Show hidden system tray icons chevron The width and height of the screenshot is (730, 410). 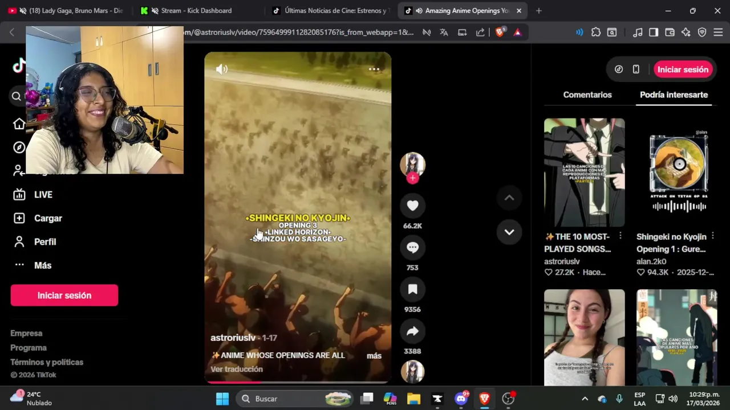pos(585,399)
